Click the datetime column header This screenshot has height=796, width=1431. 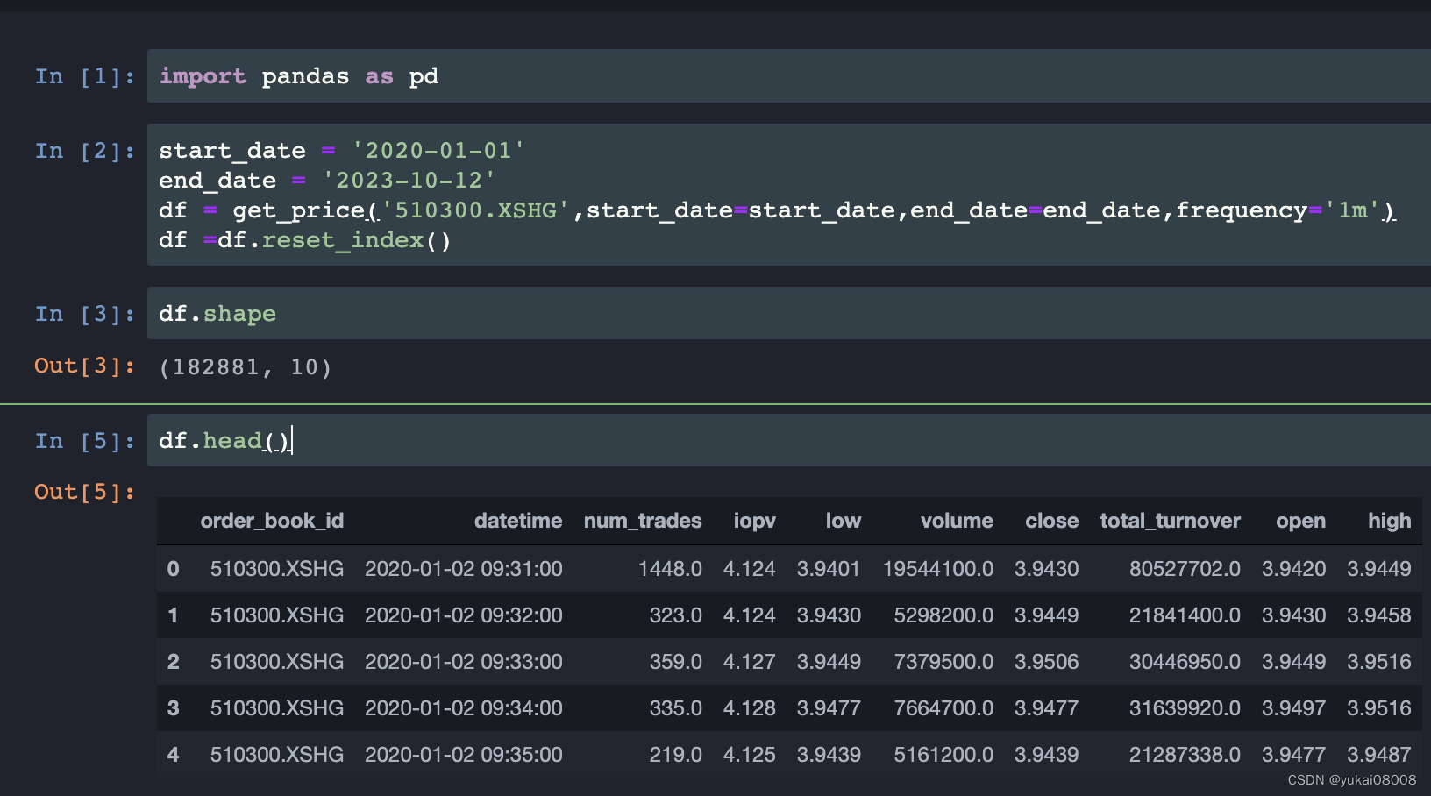point(518,521)
